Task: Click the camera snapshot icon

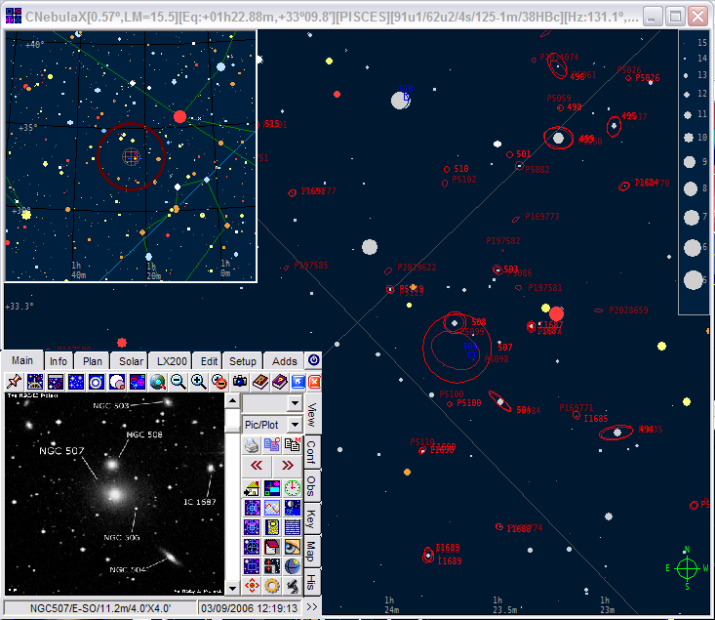Action: [x=240, y=382]
